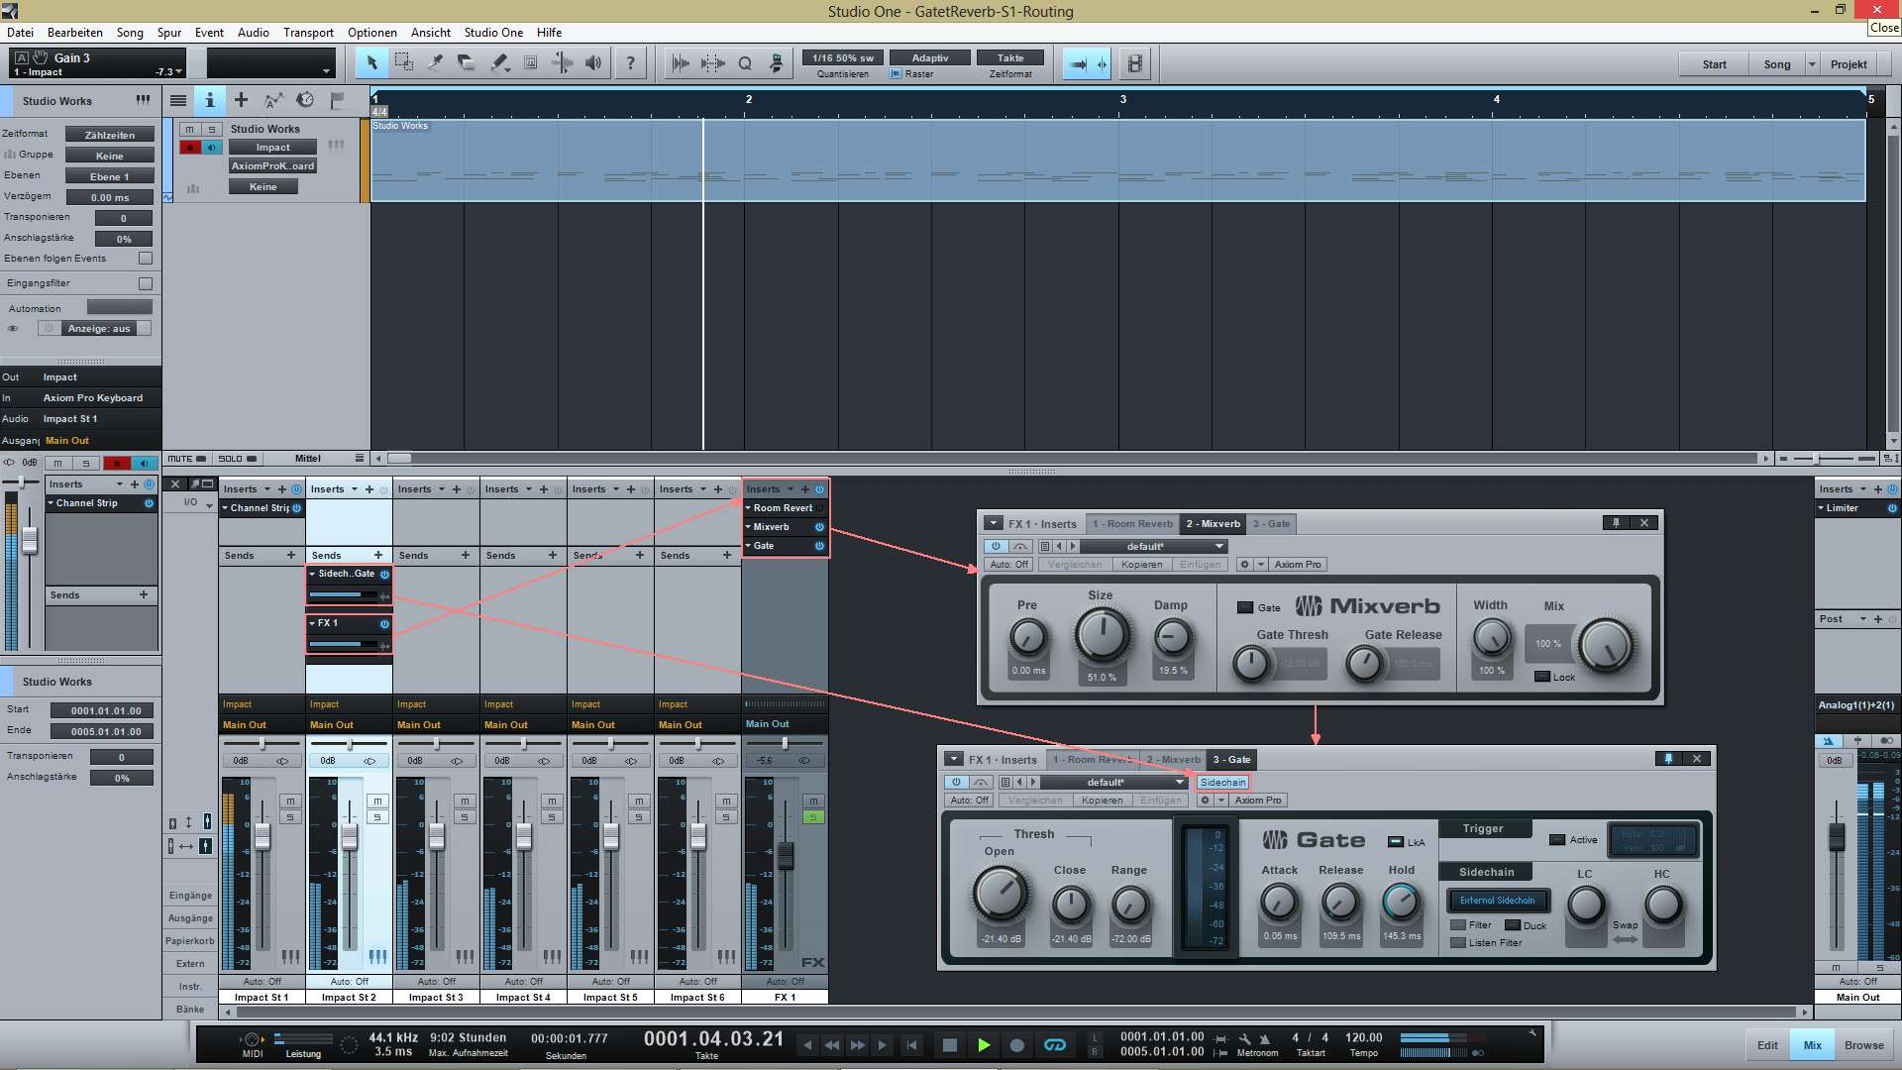Toggle the Lock checkbox in Mixverb
The height and width of the screenshot is (1070, 1902).
coord(1541,677)
